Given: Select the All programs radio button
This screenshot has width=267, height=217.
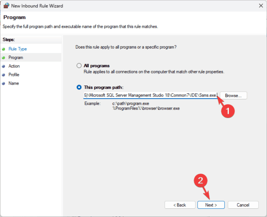Looking at the screenshot, I should (79, 66).
